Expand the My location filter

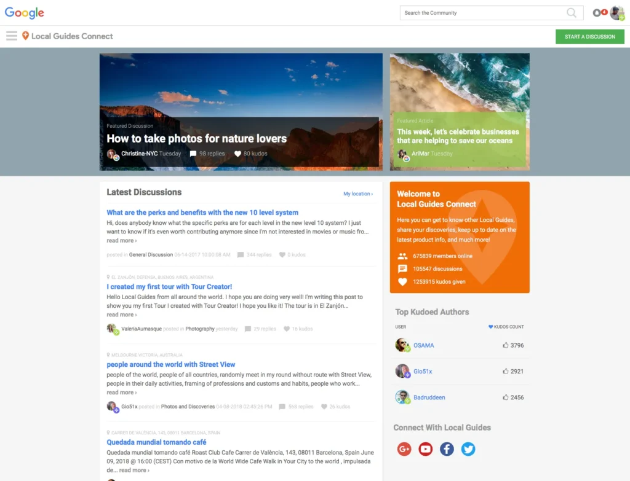tap(357, 194)
